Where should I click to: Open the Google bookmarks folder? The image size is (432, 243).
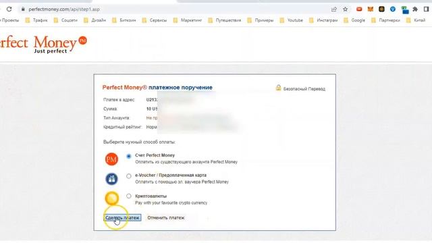(354, 20)
